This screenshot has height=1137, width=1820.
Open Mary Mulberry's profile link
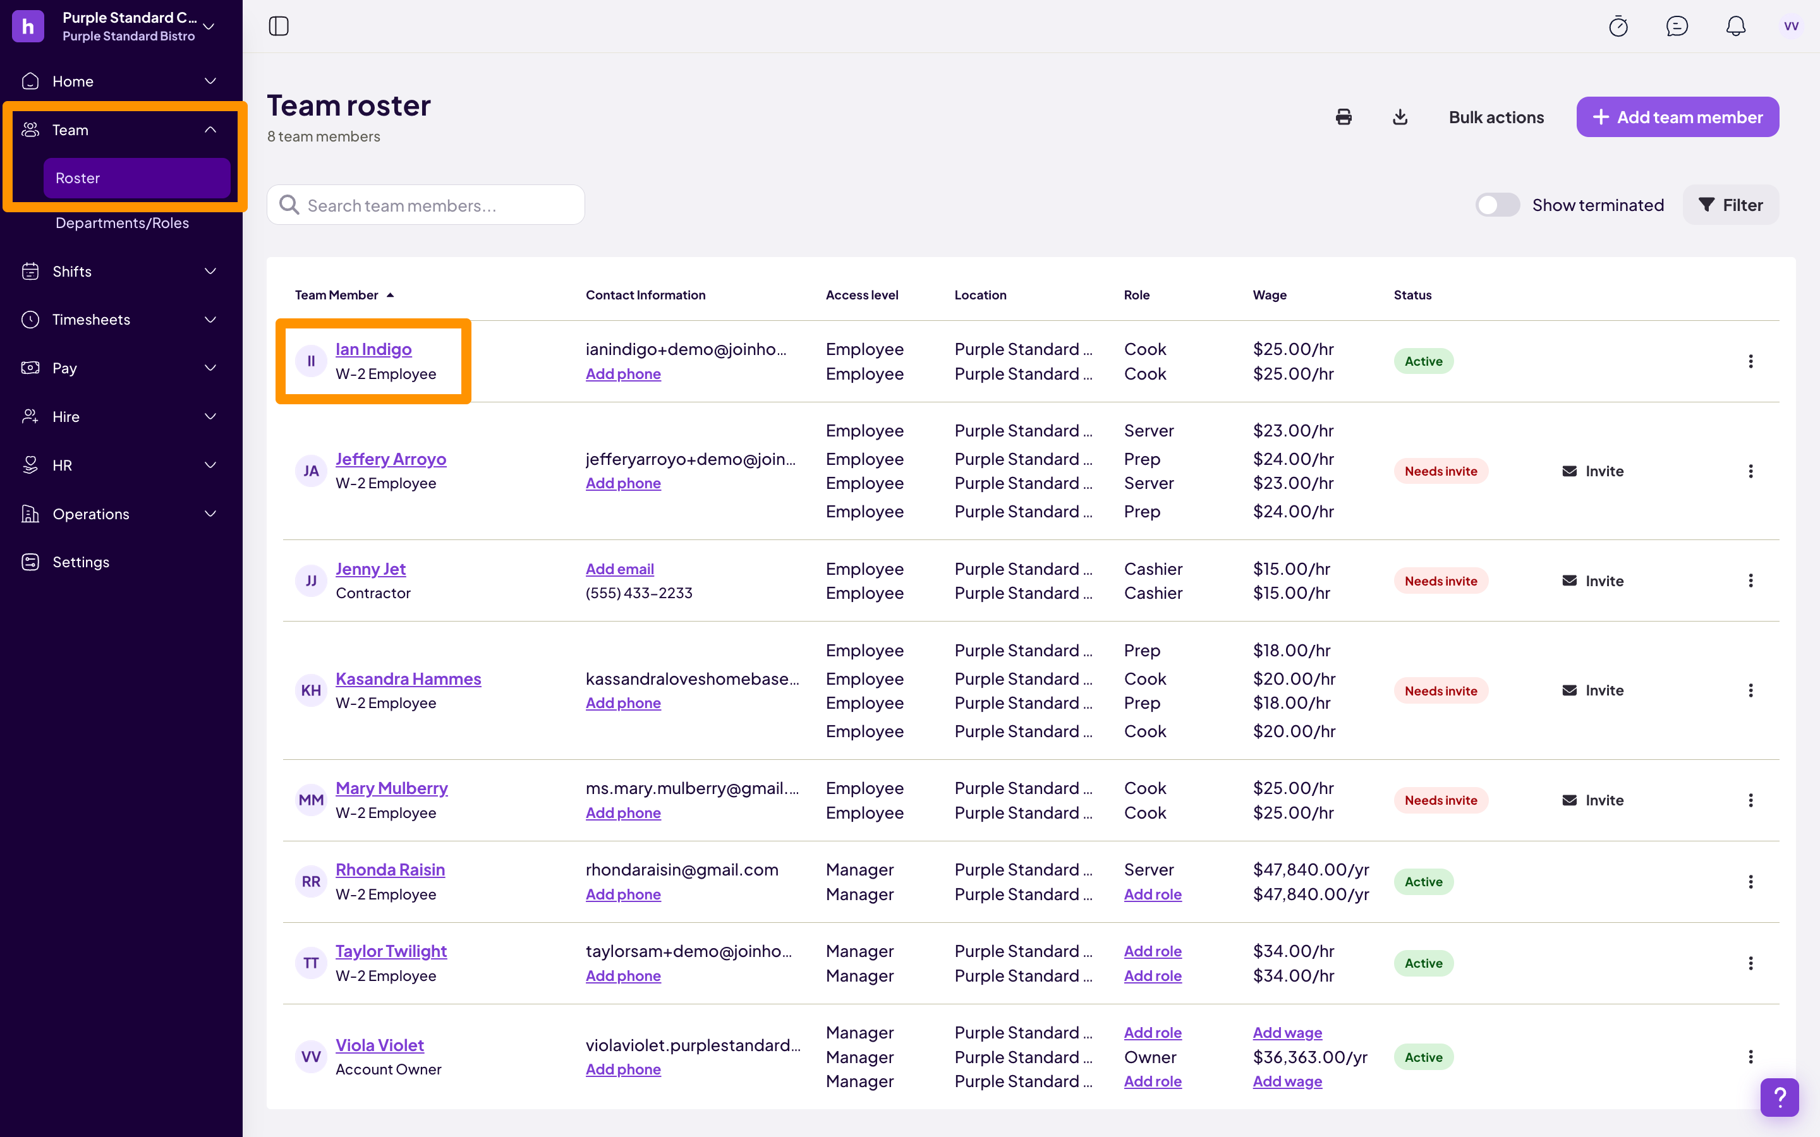pyautogui.click(x=392, y=788)
